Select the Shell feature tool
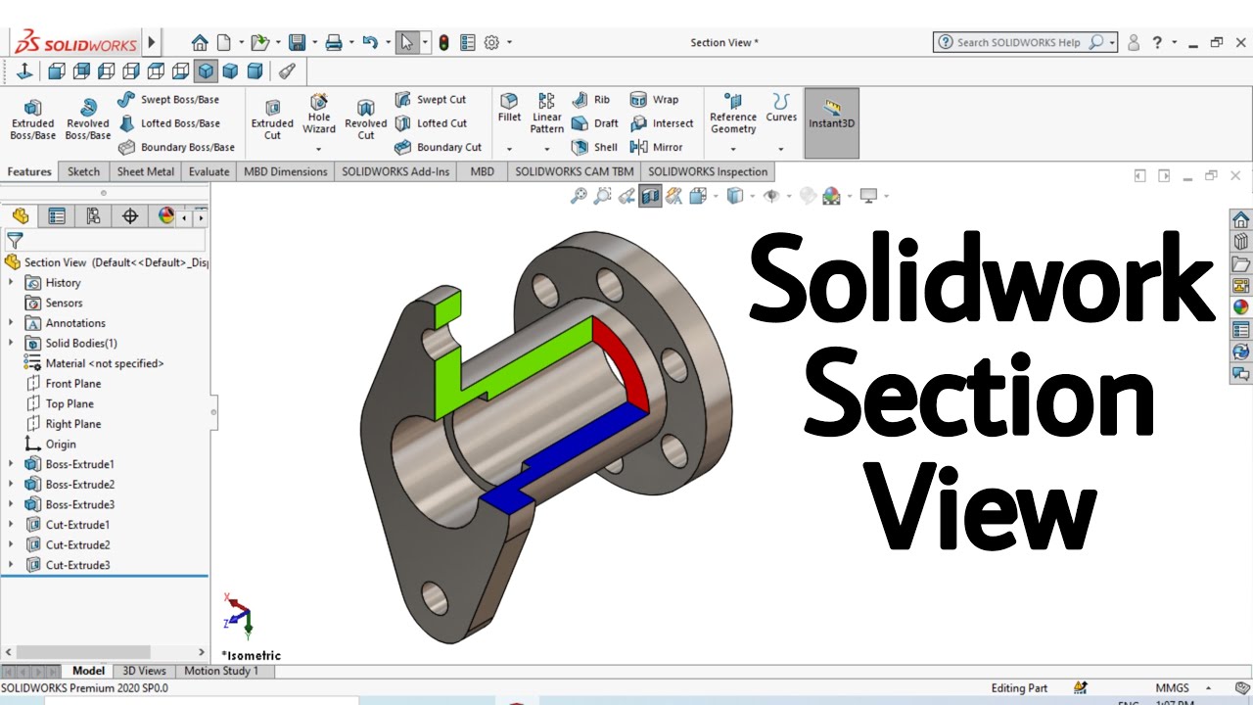 click(594, 147)
